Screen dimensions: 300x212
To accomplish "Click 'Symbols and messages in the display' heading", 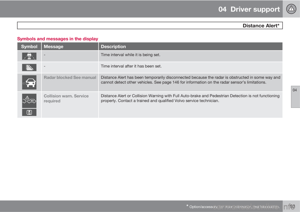I will click(x=57, y=39).
